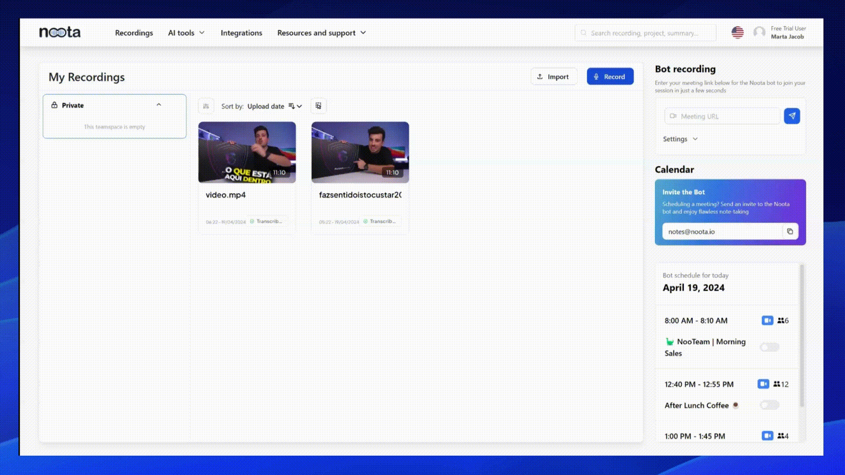The height and width of the screenshot is (475, 845).
Task: Click the Noota logo
Action: tap(60, 33)
